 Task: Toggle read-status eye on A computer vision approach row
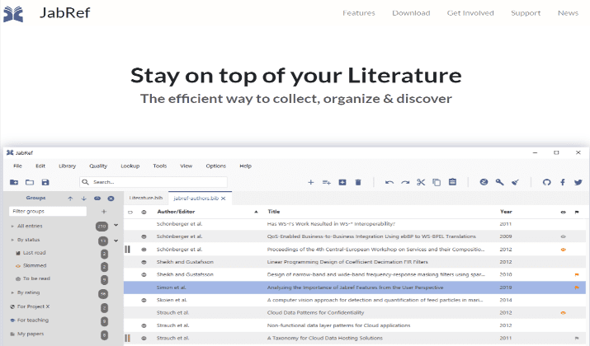(x=144, y=301)
